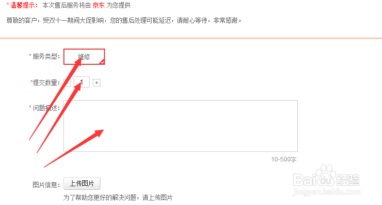Focus the 提交数量 number field
The image size is (382, 205).
click(x=82, y=82)
